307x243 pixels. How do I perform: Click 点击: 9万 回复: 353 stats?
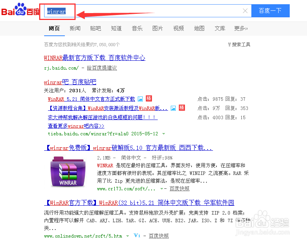pos(223,108)
